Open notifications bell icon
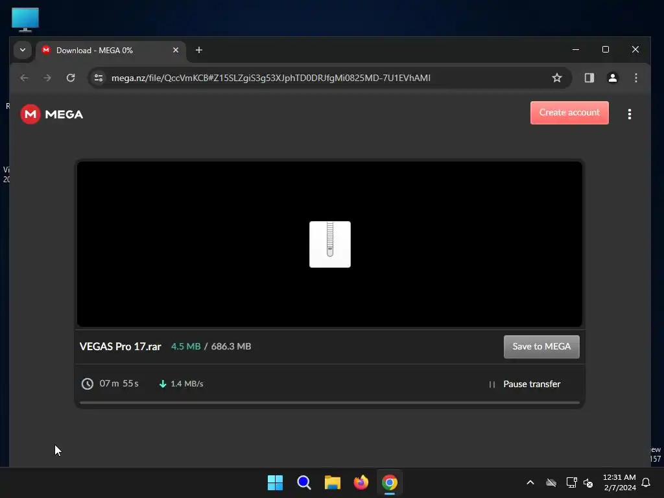 (x=646, y=482)
